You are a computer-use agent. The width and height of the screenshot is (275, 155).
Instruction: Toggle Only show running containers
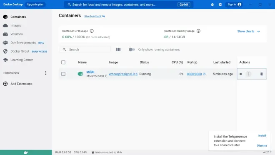(x=132, y=49)
